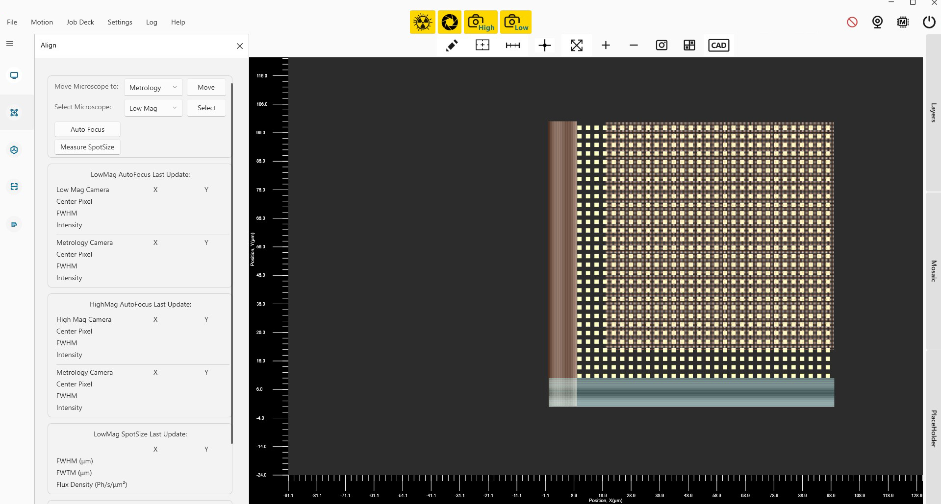Open the hamburger sidebar menu

click(x=9, y=44)
